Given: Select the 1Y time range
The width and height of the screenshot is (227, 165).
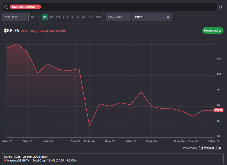Looking at the screenshot, I should 72,17.
